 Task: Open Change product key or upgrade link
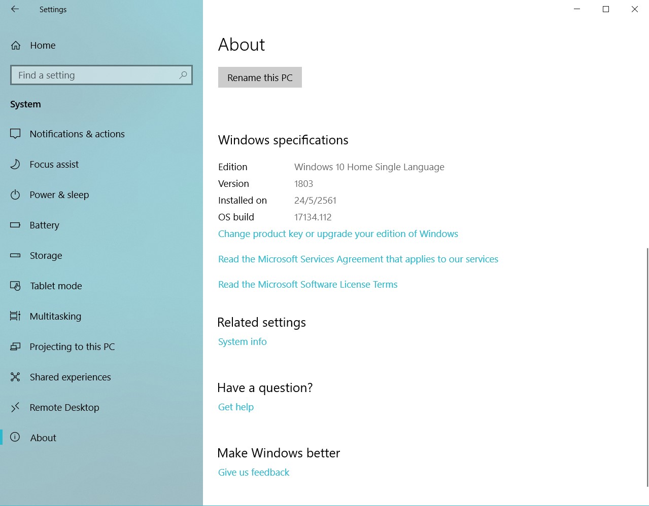(x=338, y=233)
